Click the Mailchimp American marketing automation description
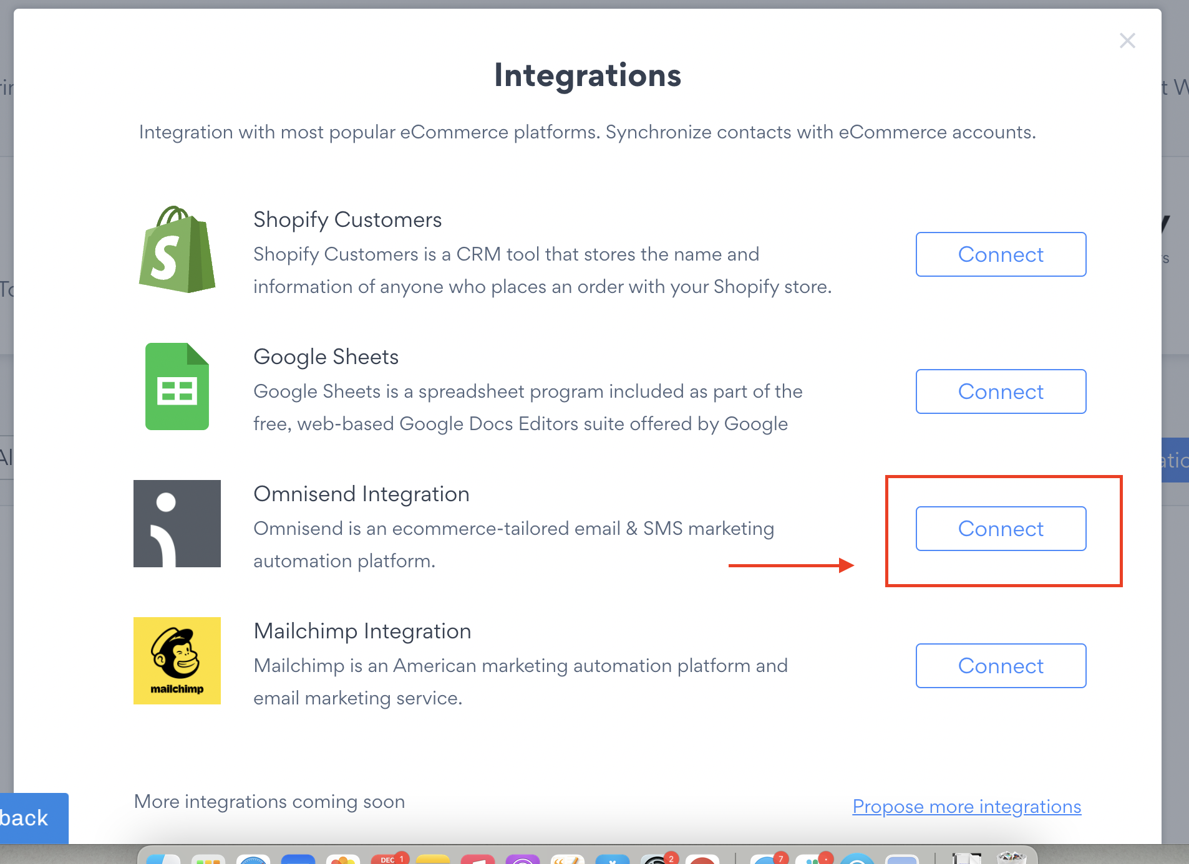Image resolution: width=1189 pixels, height=864 pixels. 520,682
